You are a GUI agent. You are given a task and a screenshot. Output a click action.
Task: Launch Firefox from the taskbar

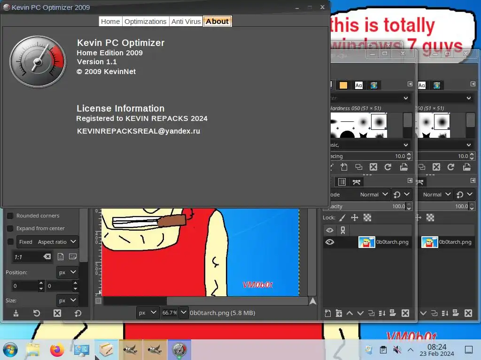coord(57,350)
